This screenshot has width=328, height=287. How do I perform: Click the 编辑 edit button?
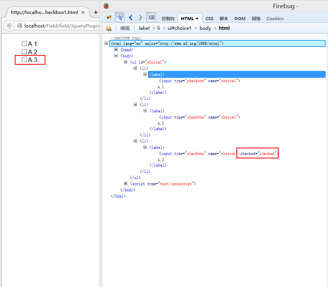pyautogui.click(x=125, y=28)
